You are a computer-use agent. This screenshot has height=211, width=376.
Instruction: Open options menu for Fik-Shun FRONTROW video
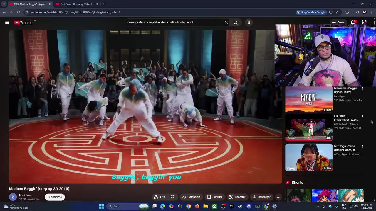362,117
